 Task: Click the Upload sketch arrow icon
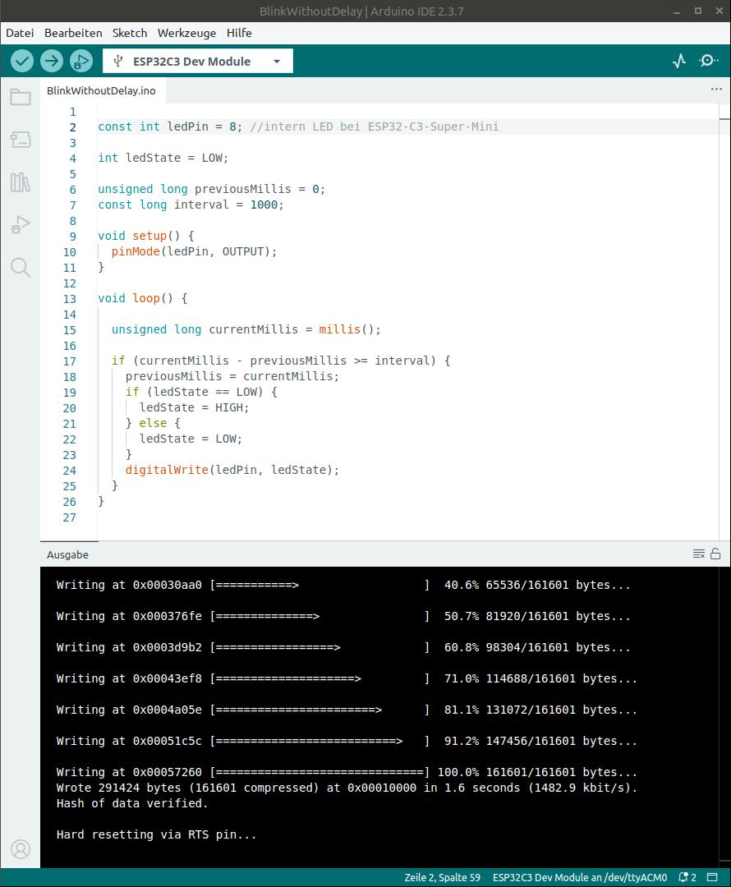point(51,60)
